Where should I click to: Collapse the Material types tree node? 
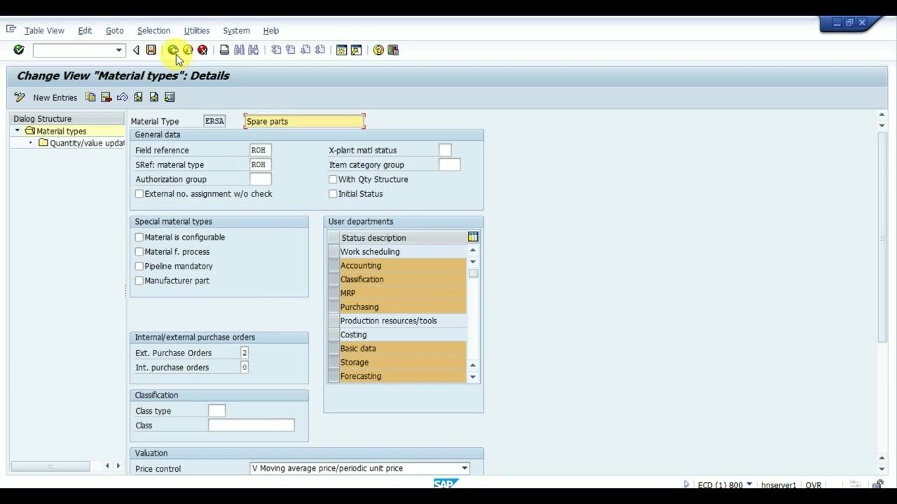click(x=18, y=131)
